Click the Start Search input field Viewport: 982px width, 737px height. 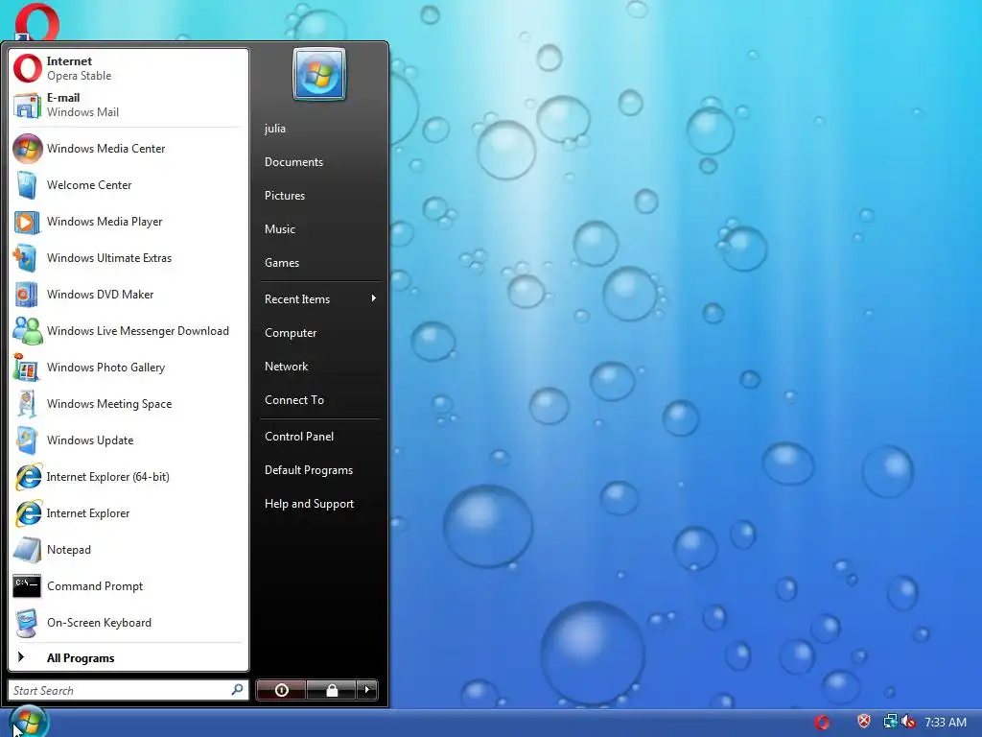point(129,690)
